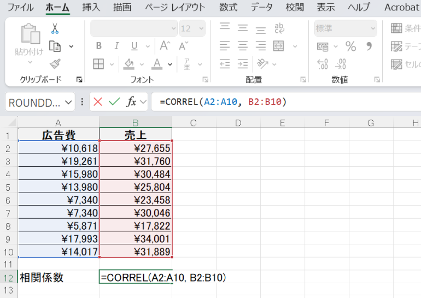The width and height of the screenshot is (421, 298).
Task: Apply Comma Style format
Action: [369, 46]
